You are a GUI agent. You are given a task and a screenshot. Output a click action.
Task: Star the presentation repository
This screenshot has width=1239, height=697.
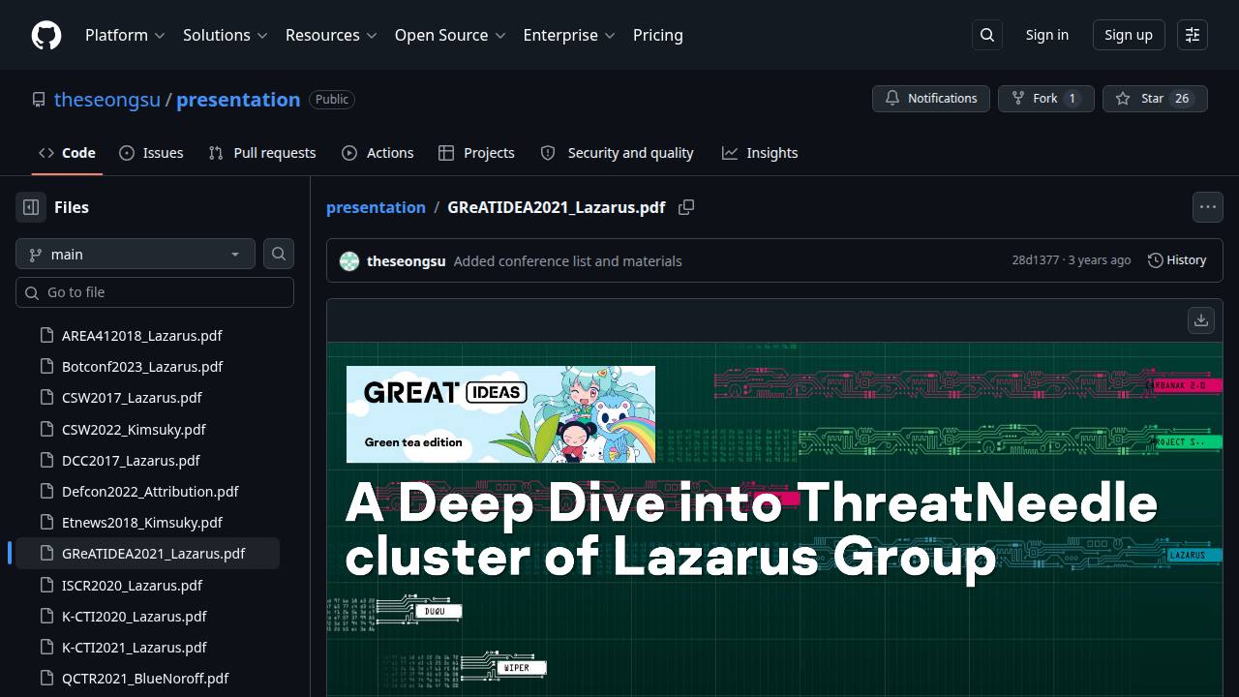(1155, 99)
